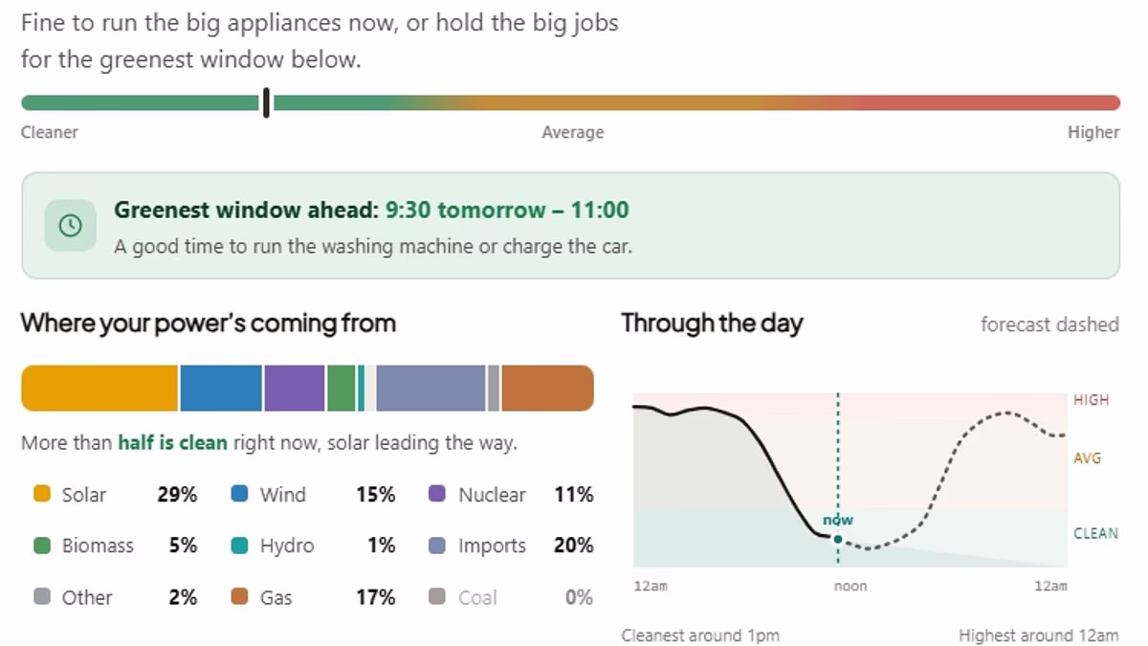The height and width of the screenshot is (646, 1148).
Task: Select the solar segment of power bar
Action: [99, 389]
